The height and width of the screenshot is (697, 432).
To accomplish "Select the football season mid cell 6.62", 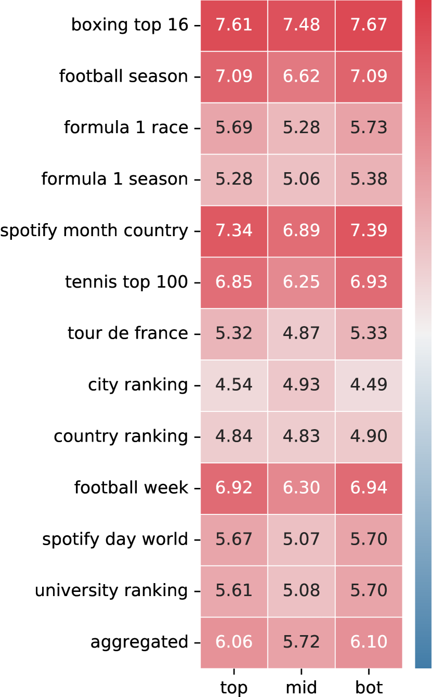I will [x=302, y=77].
